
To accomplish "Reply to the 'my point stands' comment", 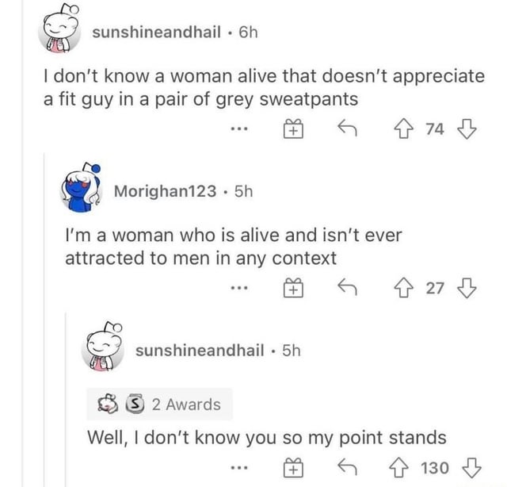I will [x=344, y=469].
